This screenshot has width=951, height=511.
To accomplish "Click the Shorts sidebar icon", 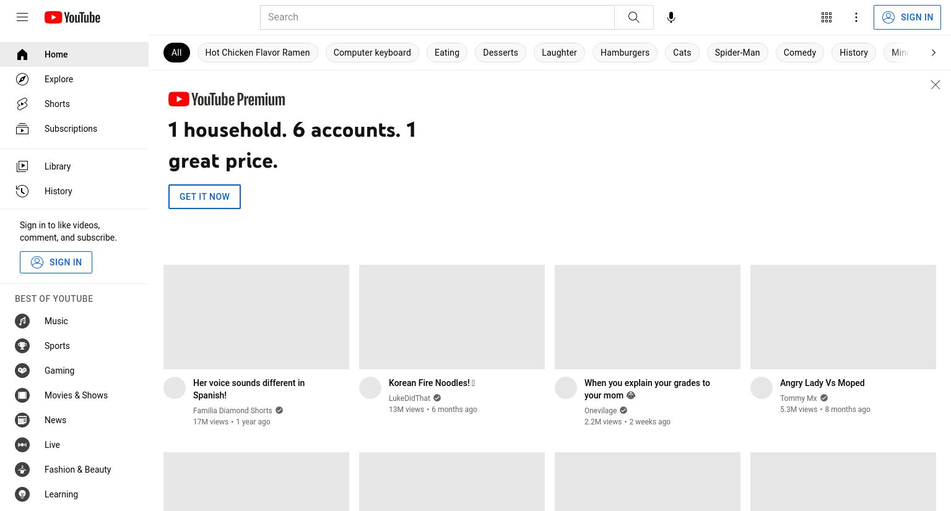I will click(x=22, y=104).
